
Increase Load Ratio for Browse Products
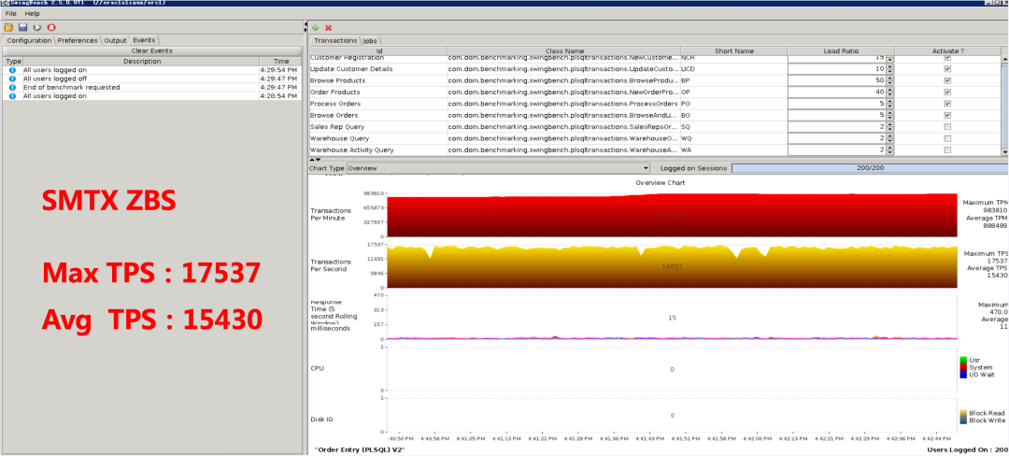(x=890, y=78)
